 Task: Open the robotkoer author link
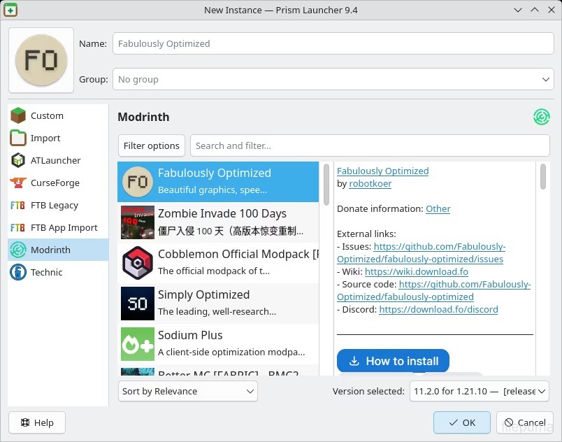370,184
